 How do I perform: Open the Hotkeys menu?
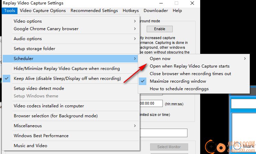[131, 11]
